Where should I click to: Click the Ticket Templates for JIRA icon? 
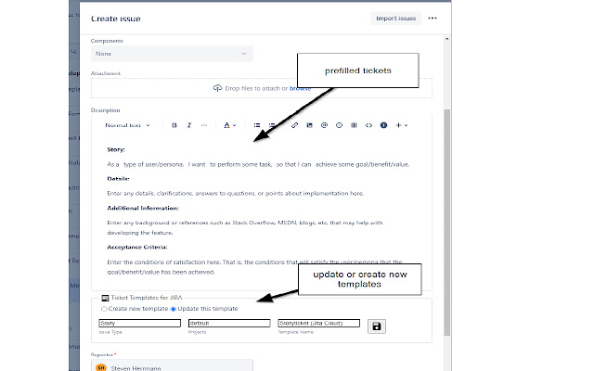coord(105,298)
